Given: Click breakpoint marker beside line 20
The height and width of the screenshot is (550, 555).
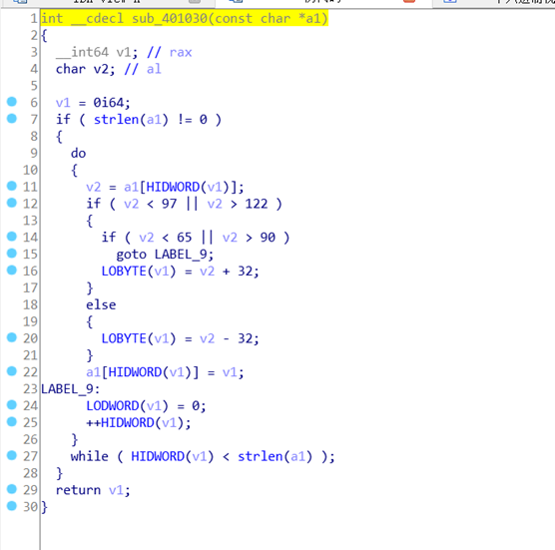Looking at the screenshot, I should click(12, 337).
